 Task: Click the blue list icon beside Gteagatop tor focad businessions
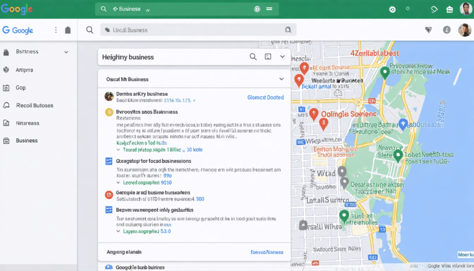click(109, 161)
